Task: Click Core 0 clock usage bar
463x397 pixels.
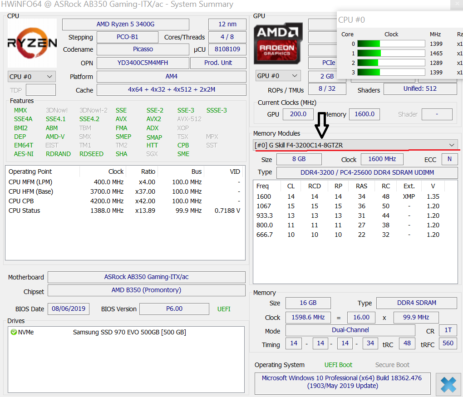Action: [x=391, y=44]
